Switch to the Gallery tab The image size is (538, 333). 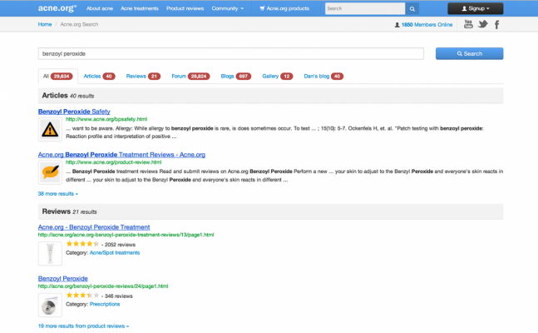[277, 77]
